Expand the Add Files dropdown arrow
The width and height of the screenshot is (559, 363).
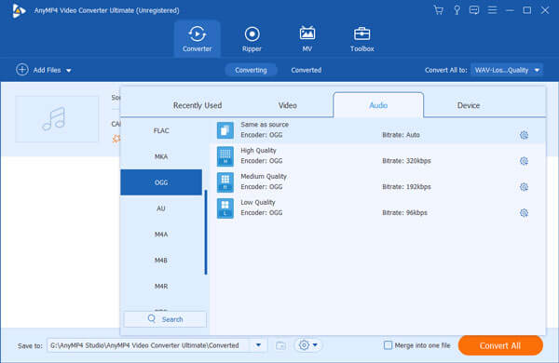coord(68,71)
